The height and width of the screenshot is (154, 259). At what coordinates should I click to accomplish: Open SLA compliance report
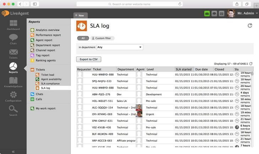(50, 84)
